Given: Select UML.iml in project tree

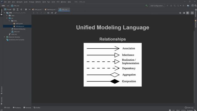Looking at the screenshot, I should [14, 34].
